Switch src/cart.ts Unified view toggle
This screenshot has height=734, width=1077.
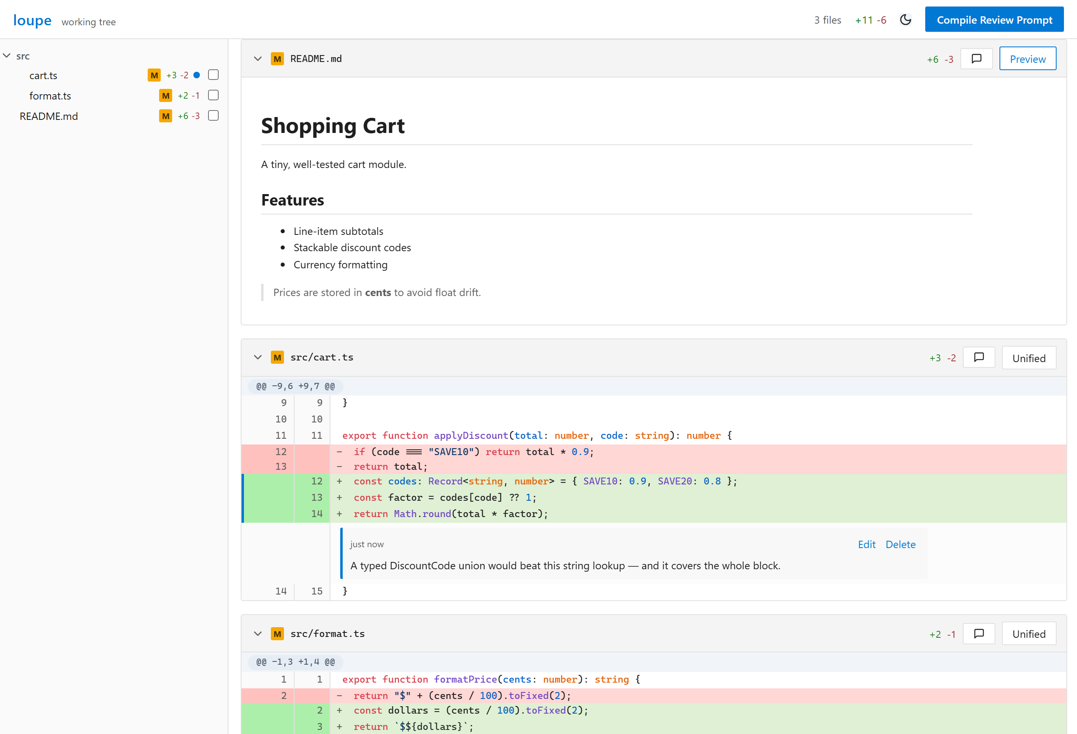pos(1028,358)
